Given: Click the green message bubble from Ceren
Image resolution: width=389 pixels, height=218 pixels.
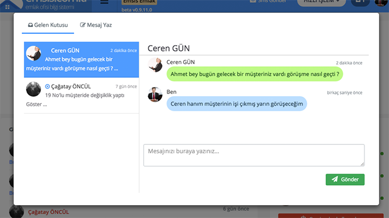Looking at the screenshot, I should (255, 74).
